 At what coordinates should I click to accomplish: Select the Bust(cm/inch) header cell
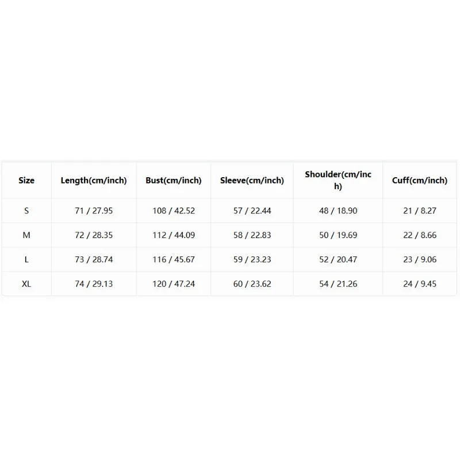pos(174,180)
